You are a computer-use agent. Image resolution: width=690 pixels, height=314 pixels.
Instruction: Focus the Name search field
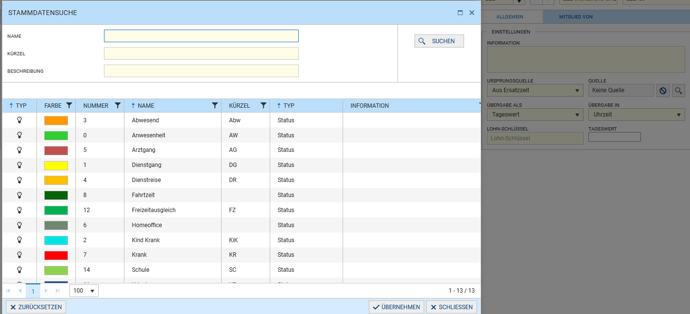pos(201,36)
